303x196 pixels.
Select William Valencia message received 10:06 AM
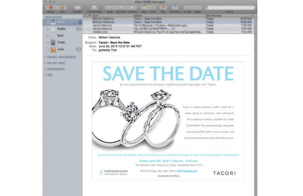[168, 22]
